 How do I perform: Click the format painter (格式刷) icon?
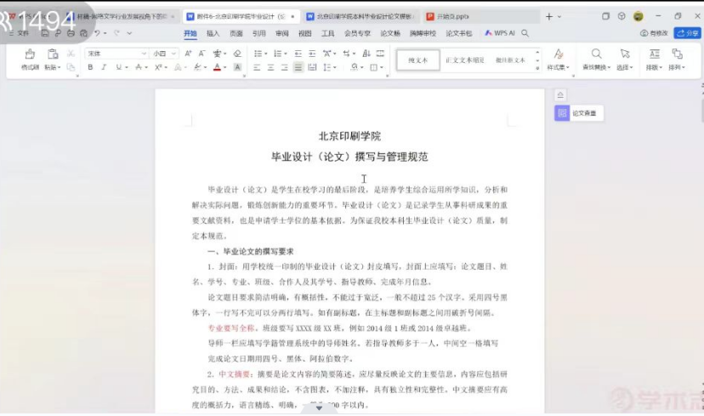pyautogui.click(x=30, y=54)
